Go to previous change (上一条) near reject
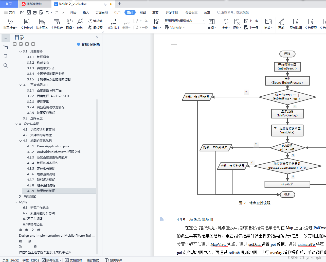Viewport: 326px width, 262px height. tap(251, 21)
